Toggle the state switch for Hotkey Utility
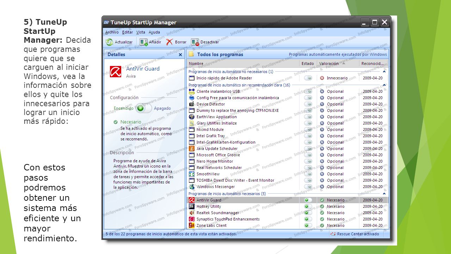The height and width of the screenshot is (254, 451). (x=308, y=206)
